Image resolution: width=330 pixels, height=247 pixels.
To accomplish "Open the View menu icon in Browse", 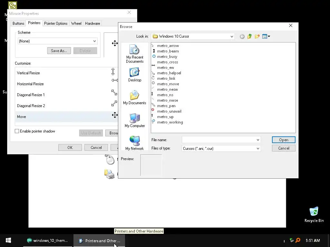I will click(266, 37).
